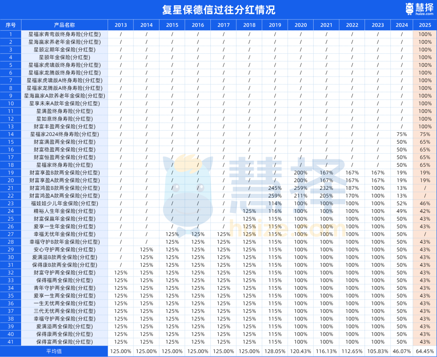Click product 星福家青鸾版终身寿险(分红型)

click(64, 34)
